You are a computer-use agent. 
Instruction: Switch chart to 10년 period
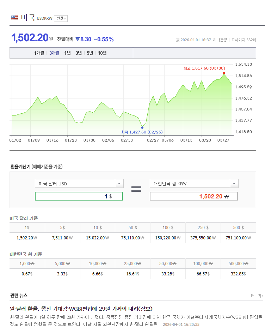(102, 53)
